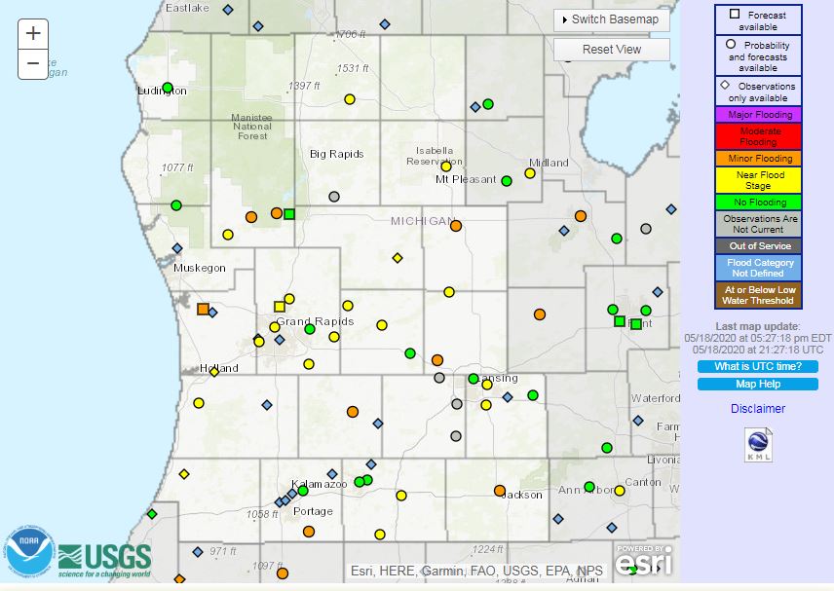Click the yellow diamond gauge in central Michigan
The height and width of the screenshot is (591, 834).
click(398, 258)
